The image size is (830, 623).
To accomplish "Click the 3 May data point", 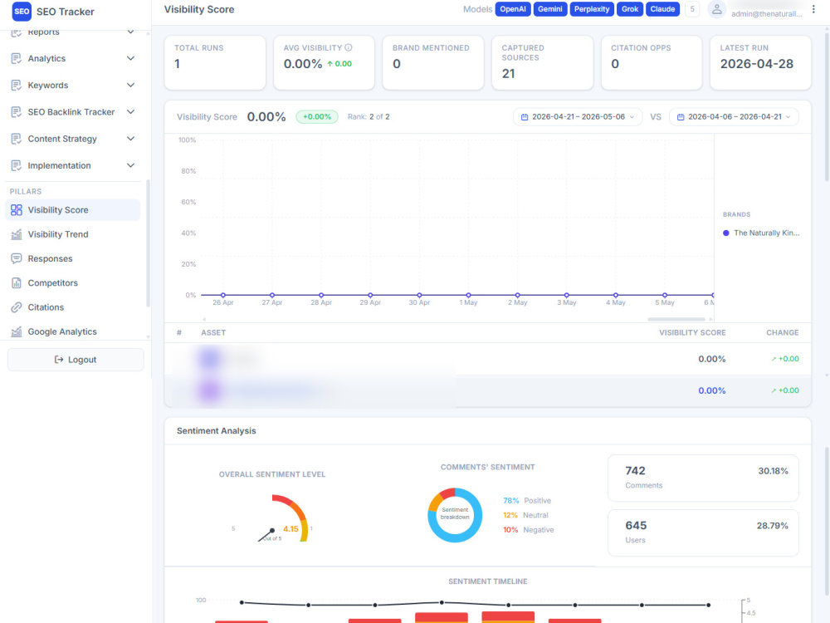I will click(x=566, y=295).
